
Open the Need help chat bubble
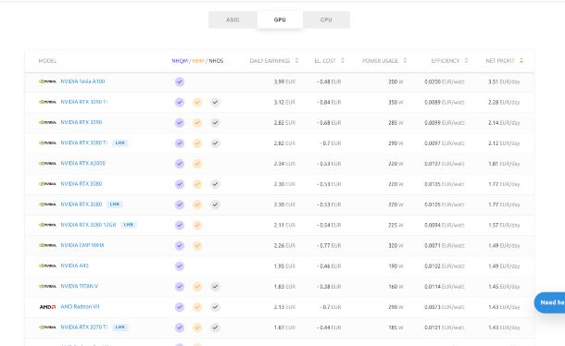pos(549,303)
